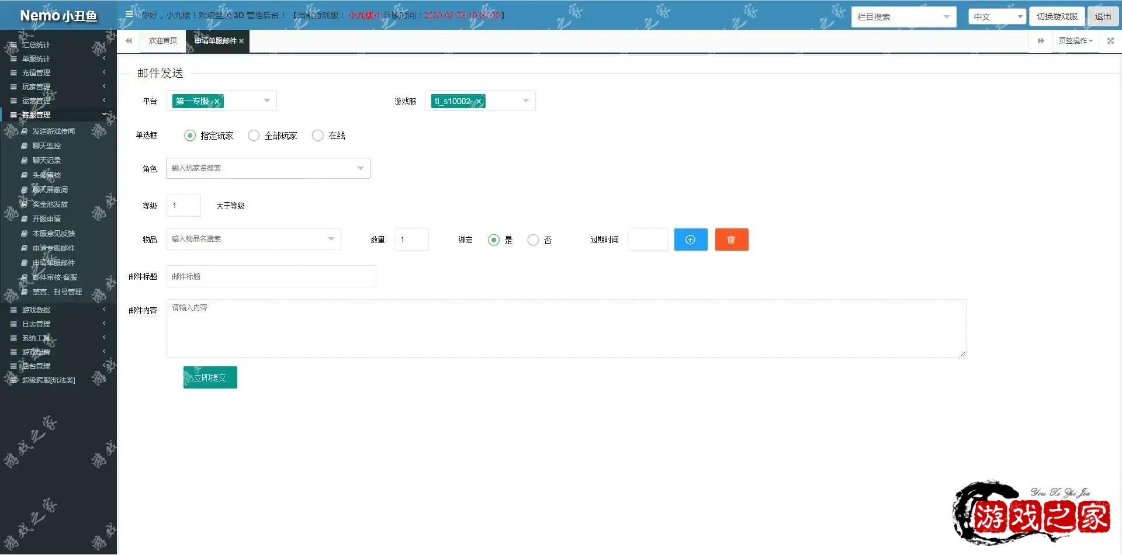Open 聊天监控 in the sidebar

[46, 146]
